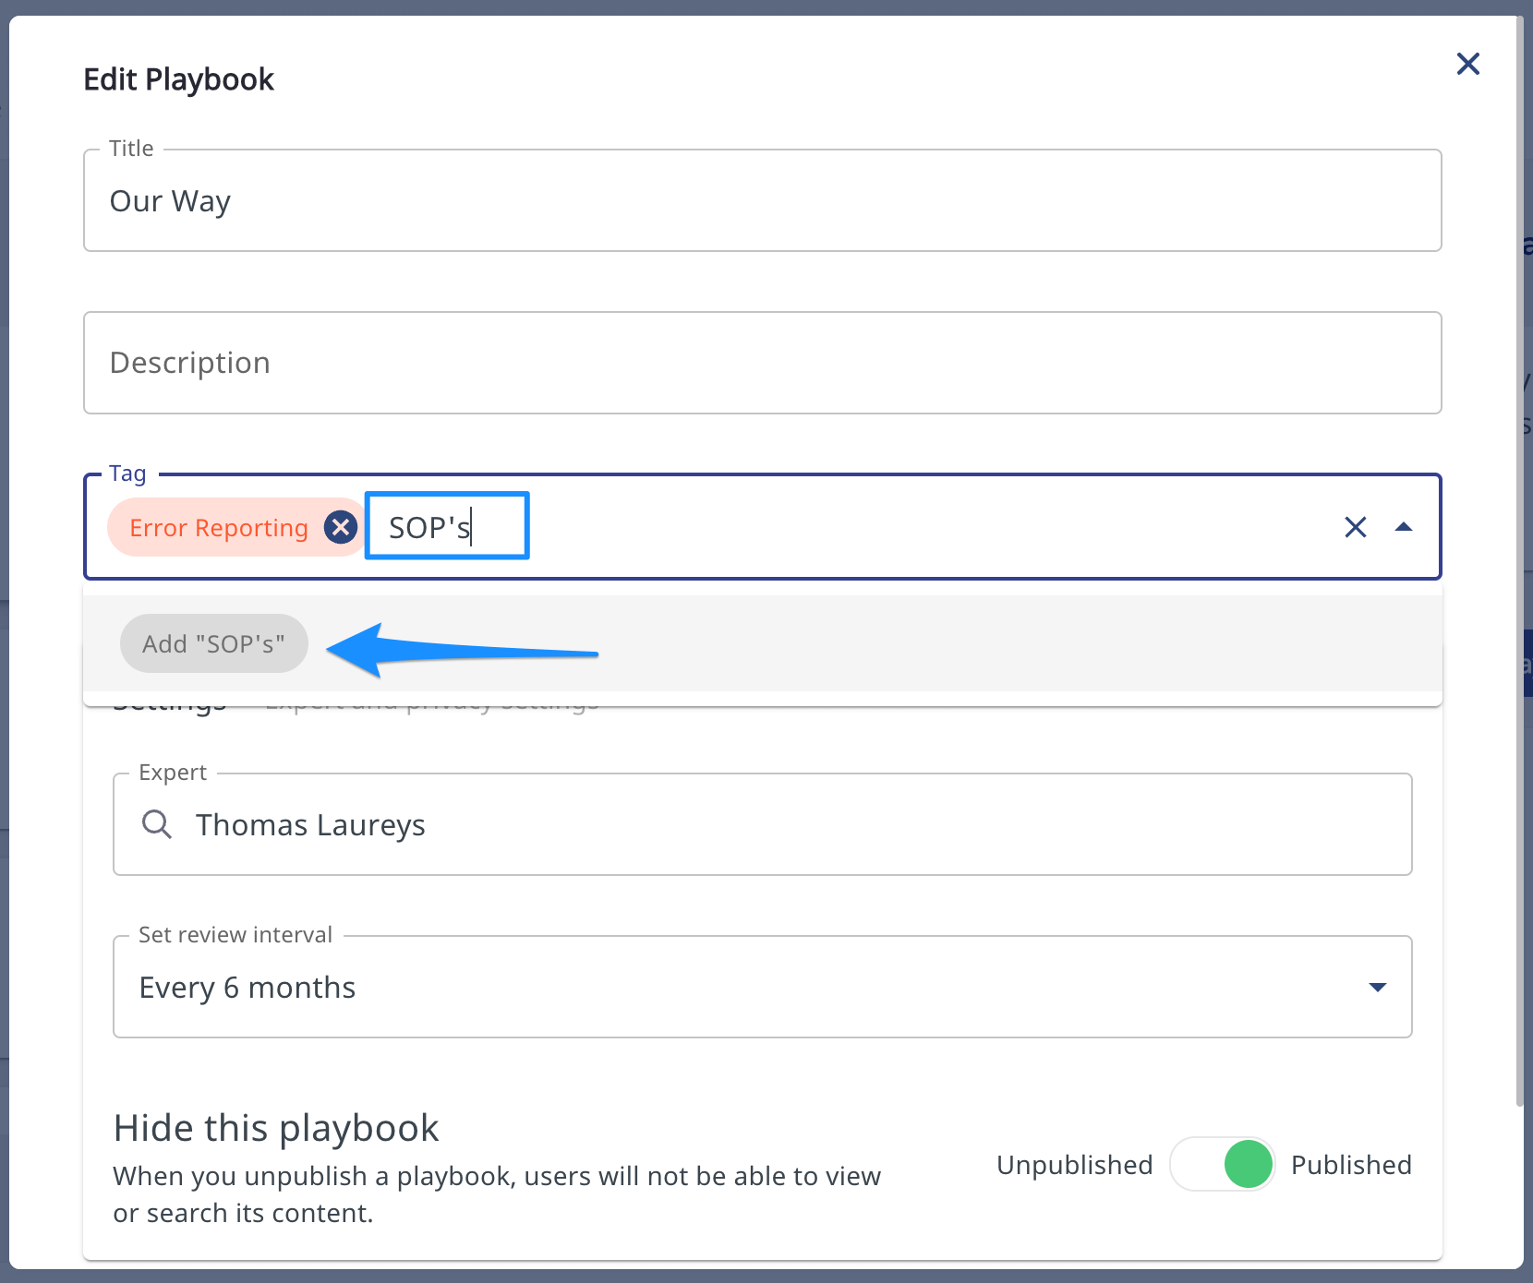Click the Expert field with Thomas Laureys

pos(761,824)
